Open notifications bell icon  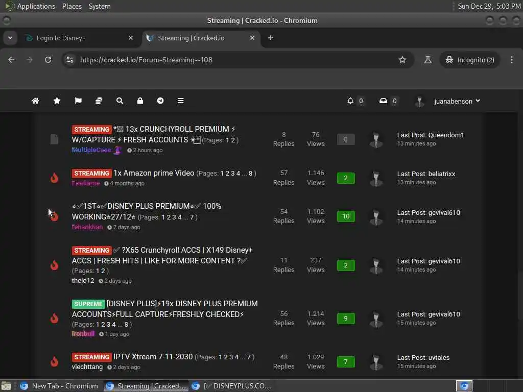click(350, 101)
